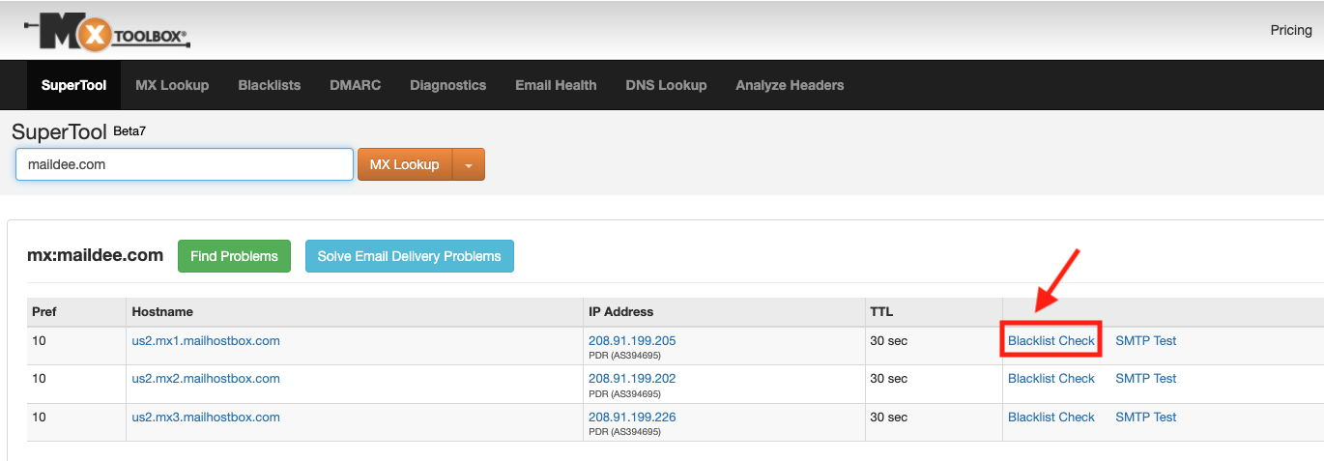1324x461 pixels.
Task: Expand the MX Lookup dropdown arrow
Action: point(469,165)
